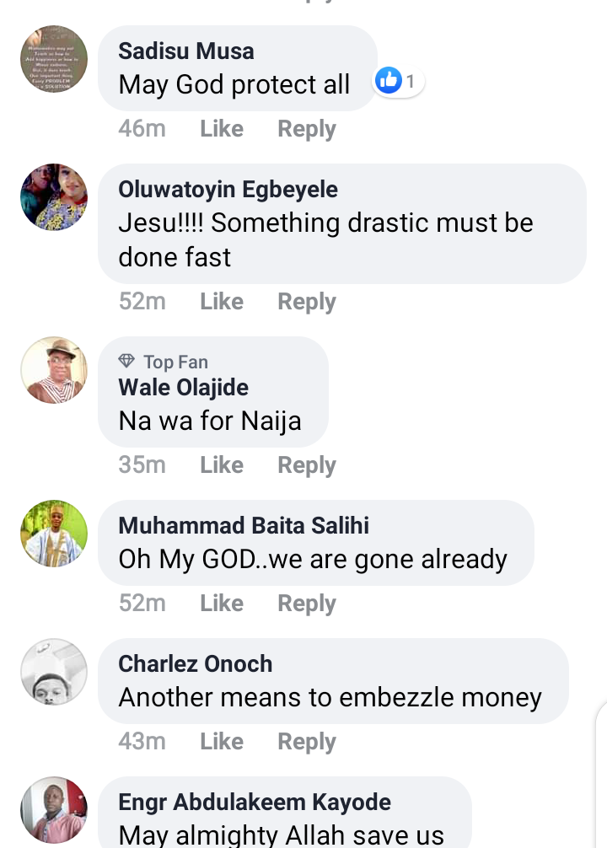607x848 pixels.
Task: Tap the Top Fan diamond badge icon
Action: pyautogui.click(x=126, y=361)
